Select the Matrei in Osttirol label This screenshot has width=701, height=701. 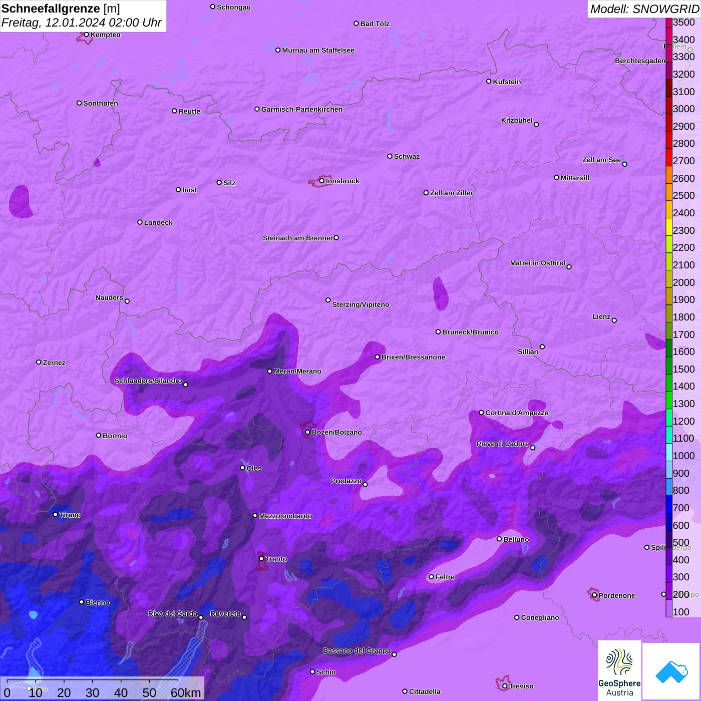[538, 263]
